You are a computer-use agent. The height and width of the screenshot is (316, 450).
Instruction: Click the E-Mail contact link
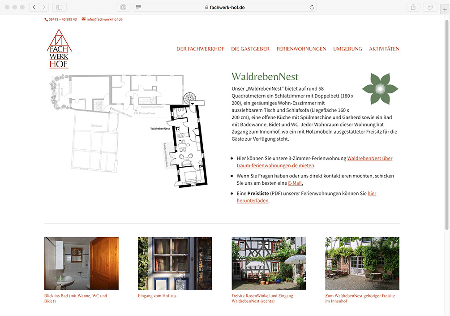pyautogui.click(x=296, y=183)
